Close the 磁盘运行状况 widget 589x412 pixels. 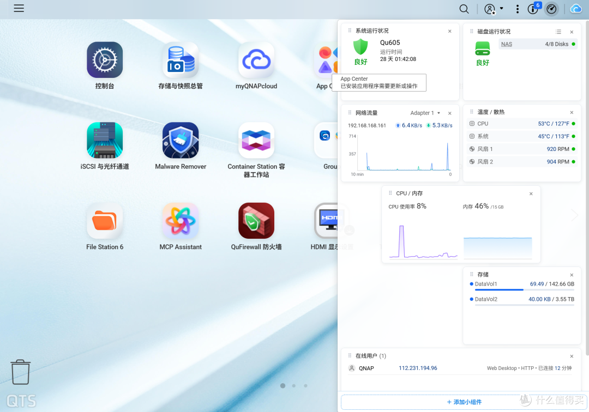click(572, 32)
